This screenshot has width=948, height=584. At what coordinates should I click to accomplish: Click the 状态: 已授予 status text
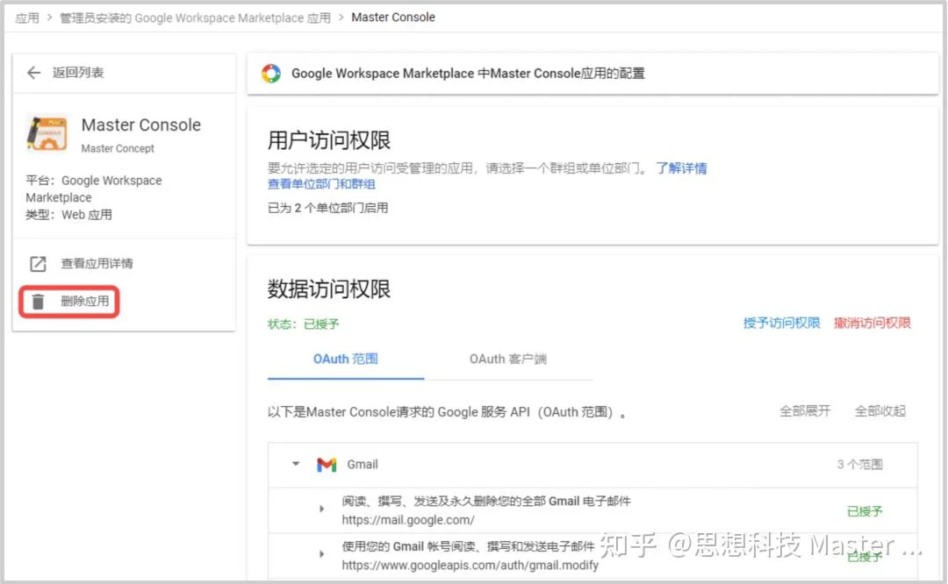(x=304, y=324)
